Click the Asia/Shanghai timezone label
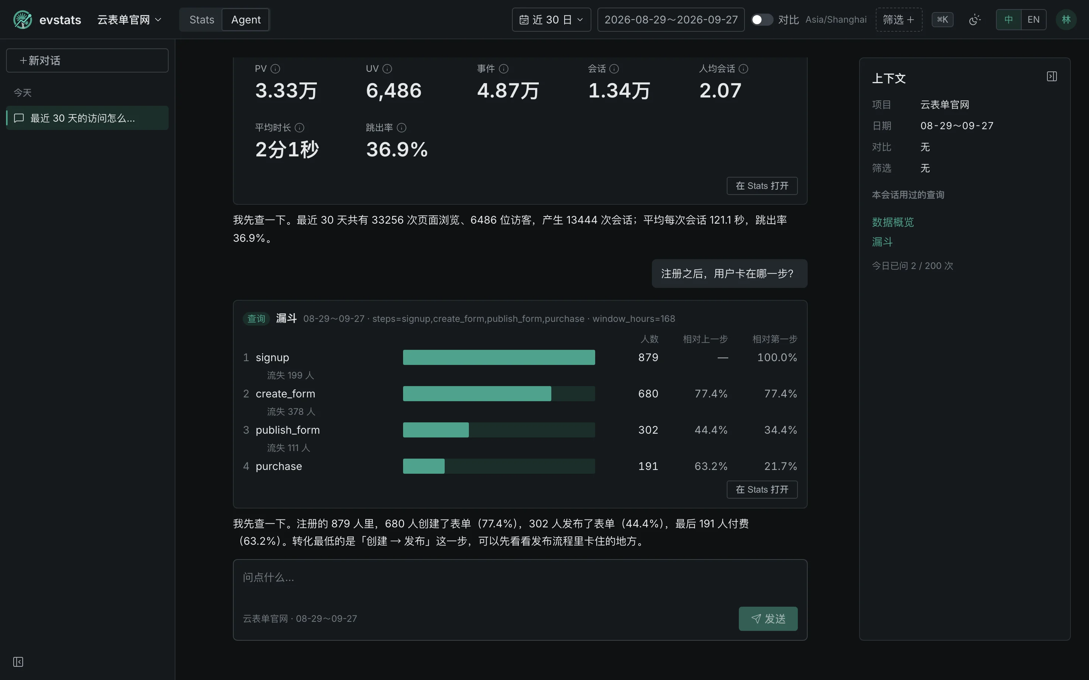Viewport: 1089px width, 680px height. pyautogui.click(x=836, y=20)
